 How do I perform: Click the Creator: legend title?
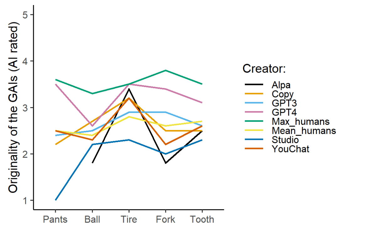pos(264,69)
